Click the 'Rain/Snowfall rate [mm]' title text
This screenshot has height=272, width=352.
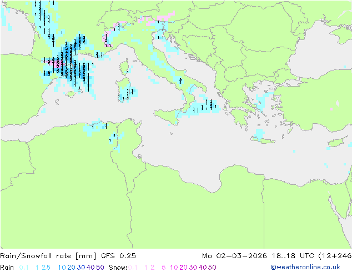click(48, 256)
